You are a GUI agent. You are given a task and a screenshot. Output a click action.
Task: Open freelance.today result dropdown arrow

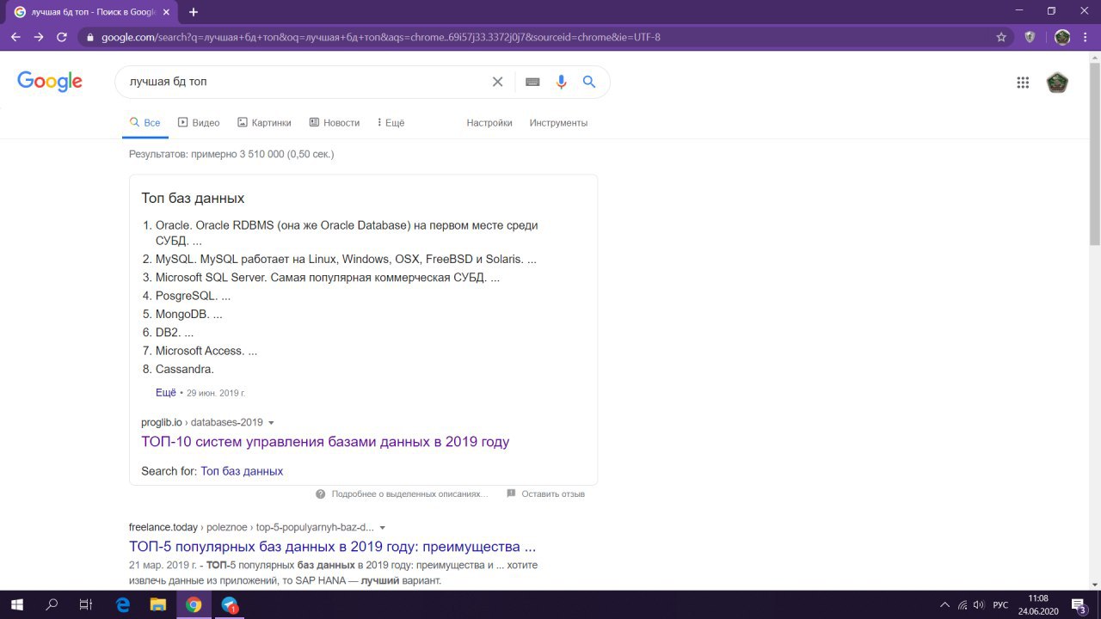[383, 527]
